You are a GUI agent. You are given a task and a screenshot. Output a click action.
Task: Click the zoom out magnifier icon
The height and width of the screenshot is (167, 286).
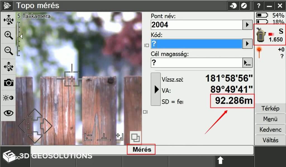pos(9,51)
